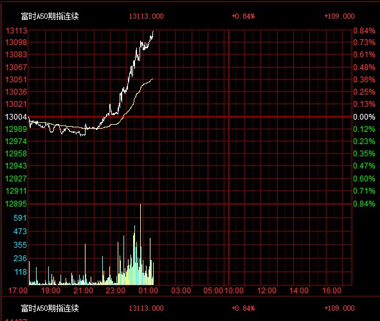Click the end of yellow average line
The height and width of the screenshot is (321, 380).
(152, 78)
